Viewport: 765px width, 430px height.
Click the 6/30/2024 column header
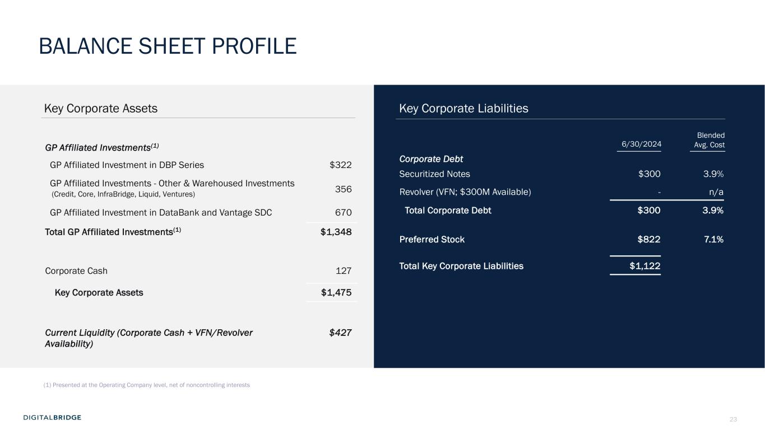(641, 144)
